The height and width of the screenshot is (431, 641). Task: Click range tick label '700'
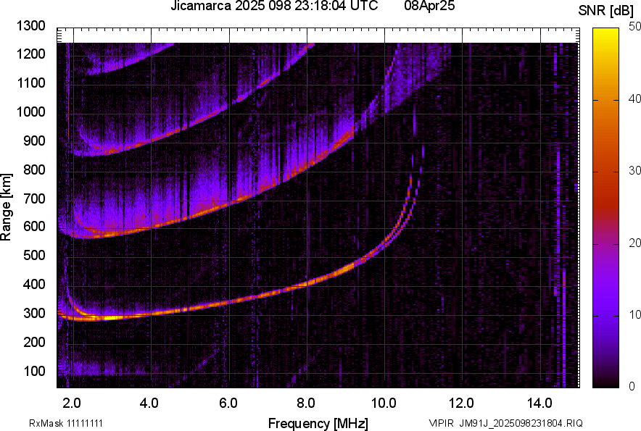34,198
